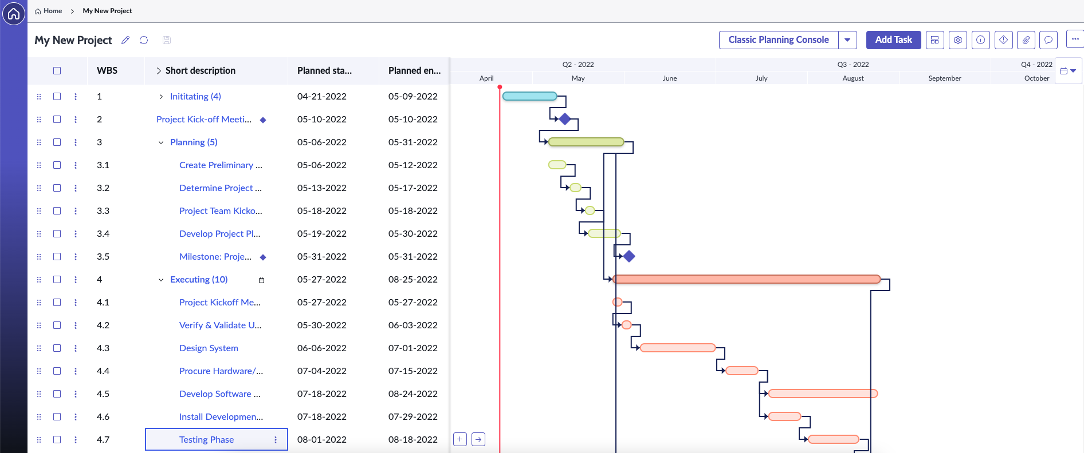
Task: Refresh project using the circular arrows icon
Action: coord(144,40)
